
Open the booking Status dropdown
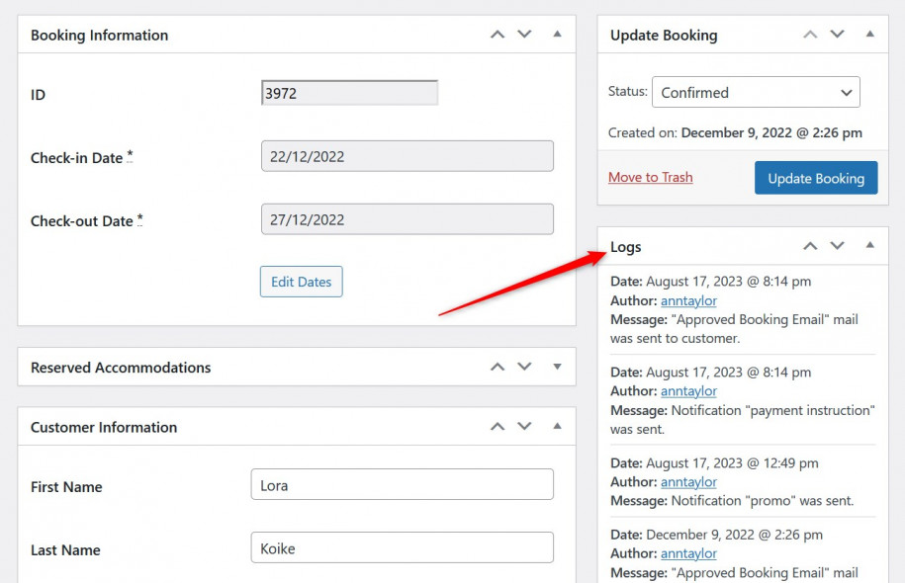coord(756,92)
